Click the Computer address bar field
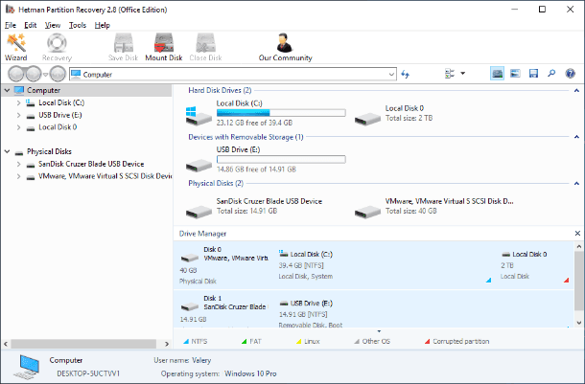Image resolution: width=585 pixels, height=384 pixels. click(233, 75)
